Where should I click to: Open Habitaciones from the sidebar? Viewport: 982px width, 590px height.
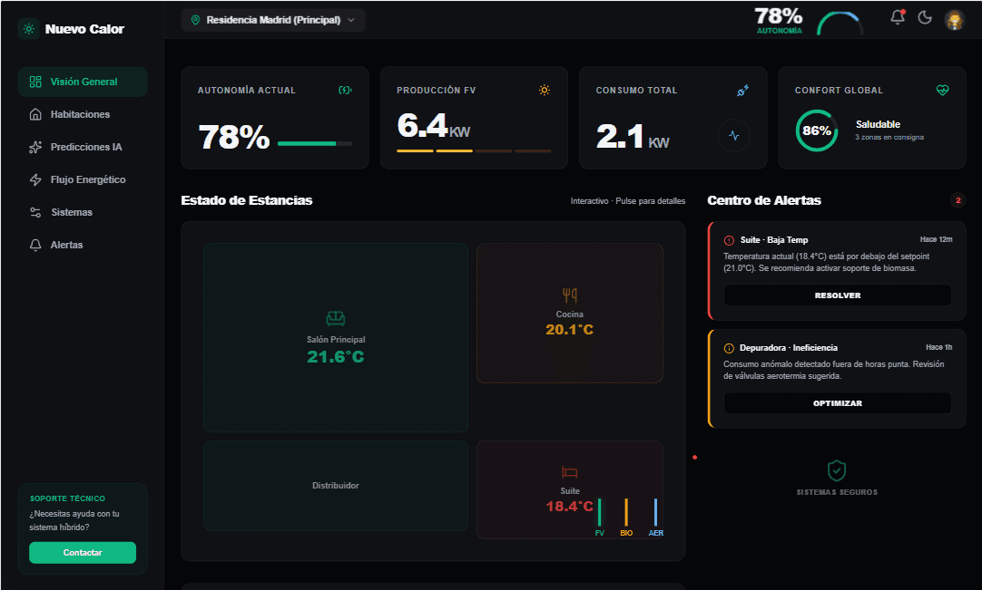(x=83, y=114)
